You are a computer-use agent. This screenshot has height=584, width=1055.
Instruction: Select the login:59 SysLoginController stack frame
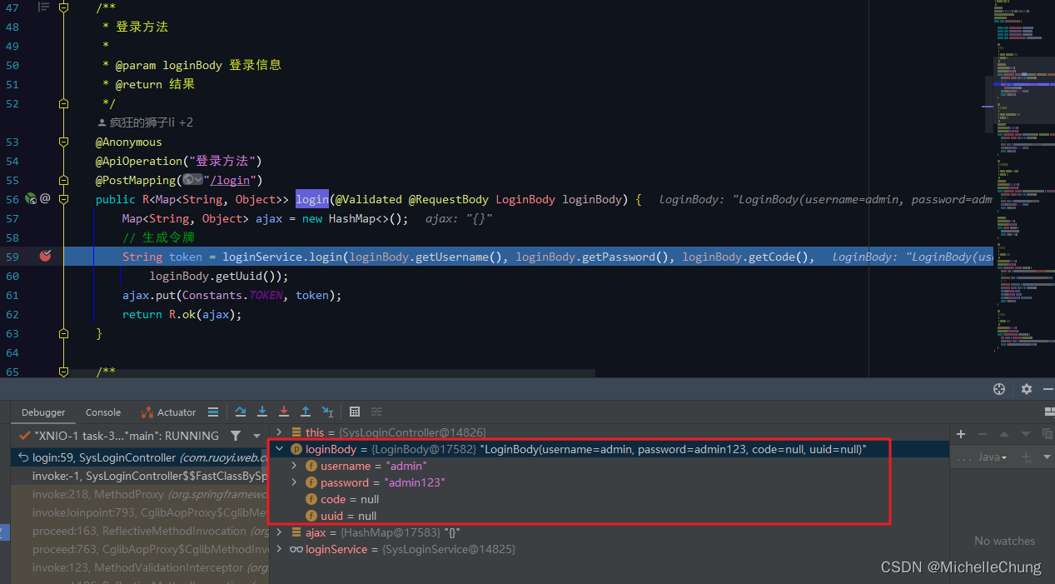140,457
